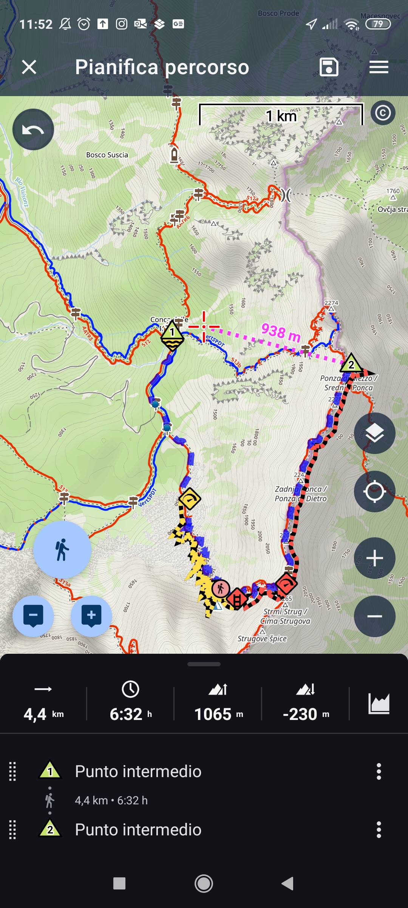Save the planned route with the floppy icon

(x=329, y=67)
